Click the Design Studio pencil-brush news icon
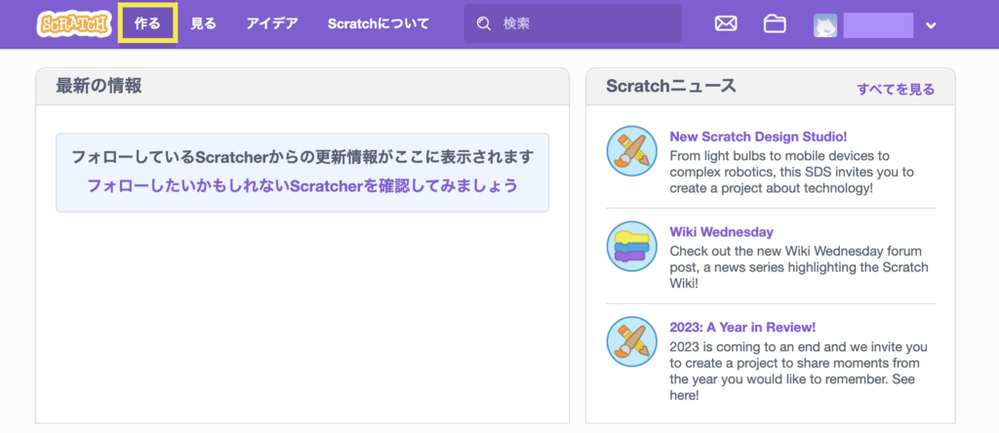The height and width of the screenshot is (433, 999). coord(631,151)
